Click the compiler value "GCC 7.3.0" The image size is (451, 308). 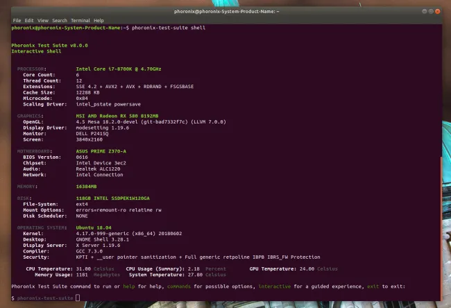(x=90, y=251)
